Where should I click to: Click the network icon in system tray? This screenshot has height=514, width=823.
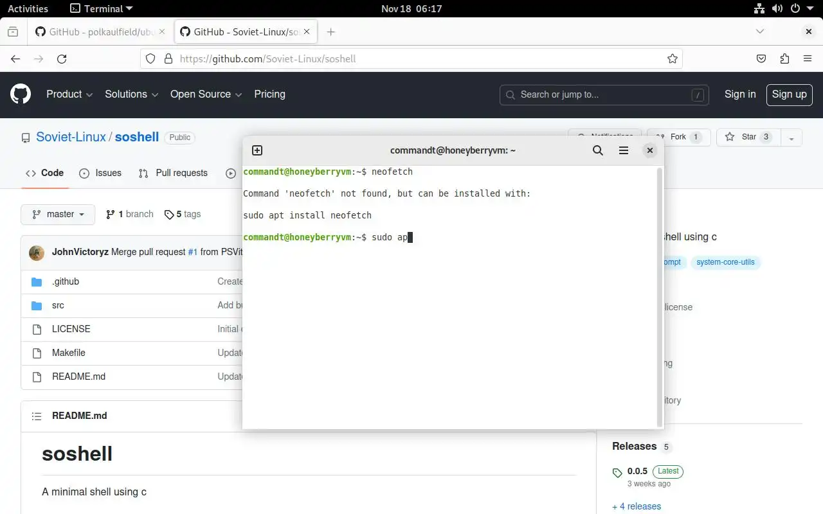click(759, 9)
